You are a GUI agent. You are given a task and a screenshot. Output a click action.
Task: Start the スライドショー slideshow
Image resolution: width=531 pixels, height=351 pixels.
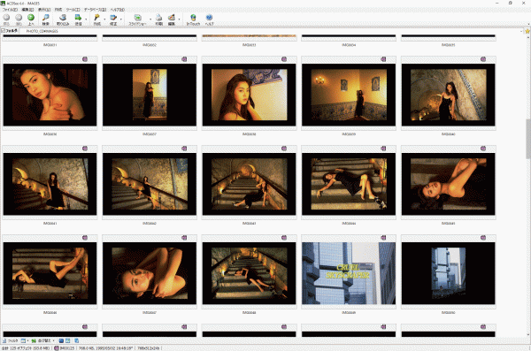tap(137, 18)
